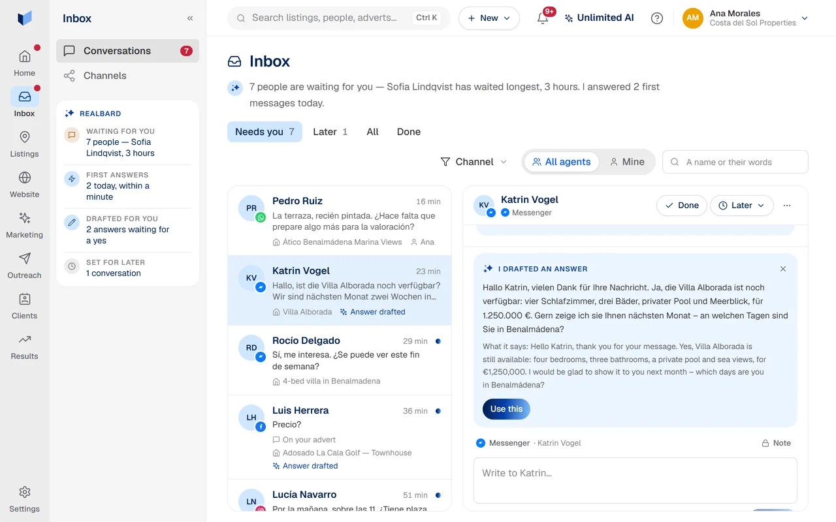Toggle Note mode for reply
This screenshot has width=836, height=522.
tap(776, 443)
